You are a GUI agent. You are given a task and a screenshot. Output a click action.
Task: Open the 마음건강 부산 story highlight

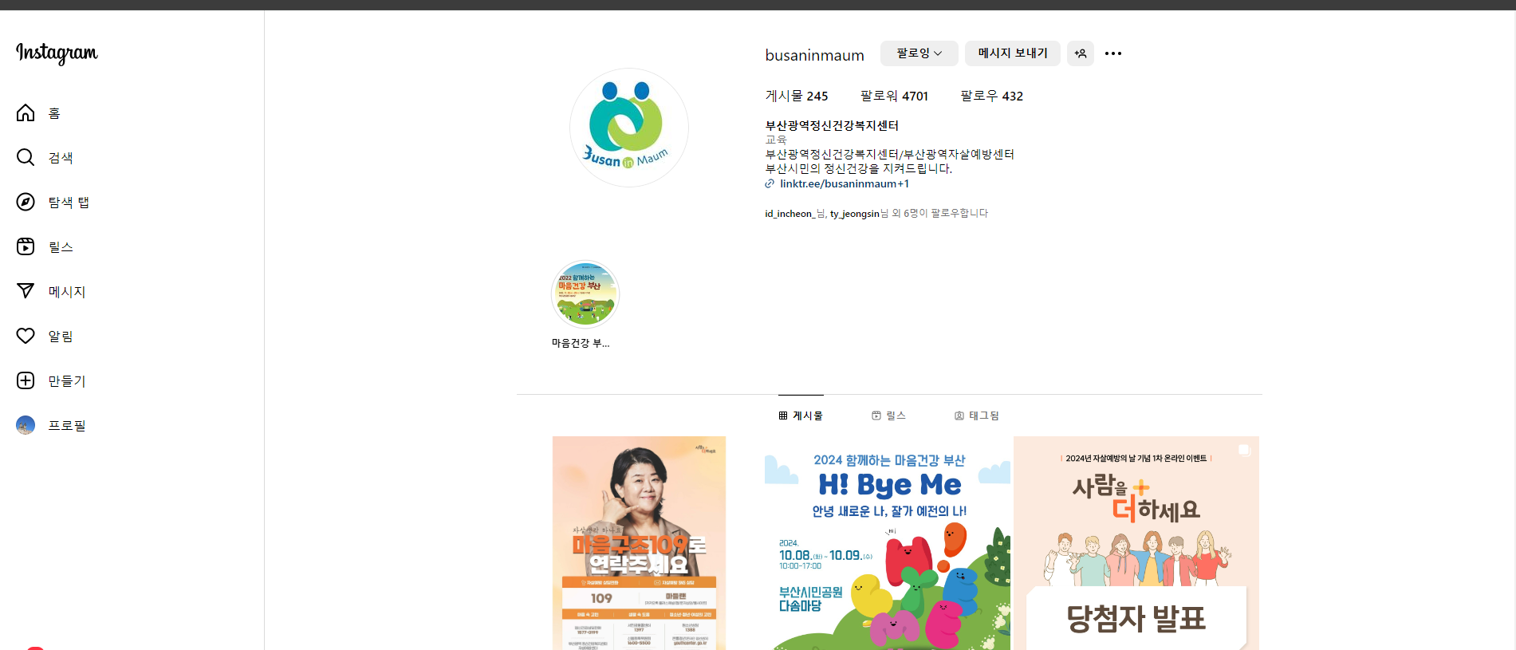click(x=585, y=295)
